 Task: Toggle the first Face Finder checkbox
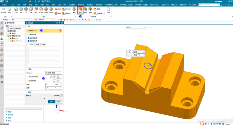(x=29, y=38)
